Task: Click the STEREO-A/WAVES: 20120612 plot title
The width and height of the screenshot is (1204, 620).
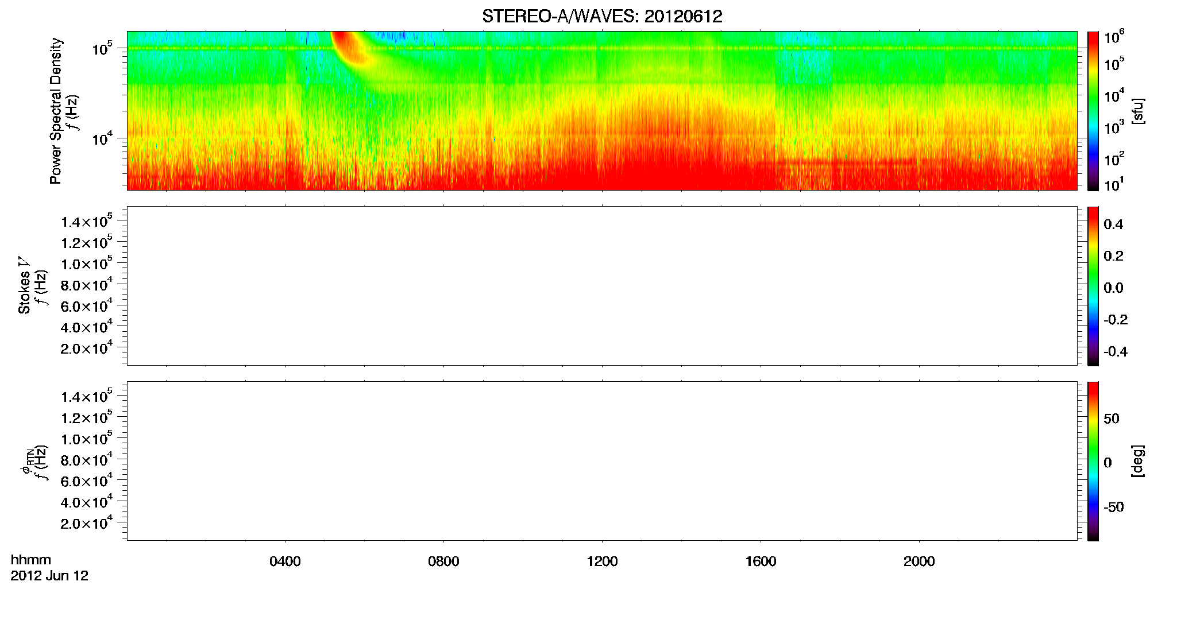Action: (602, 17)
